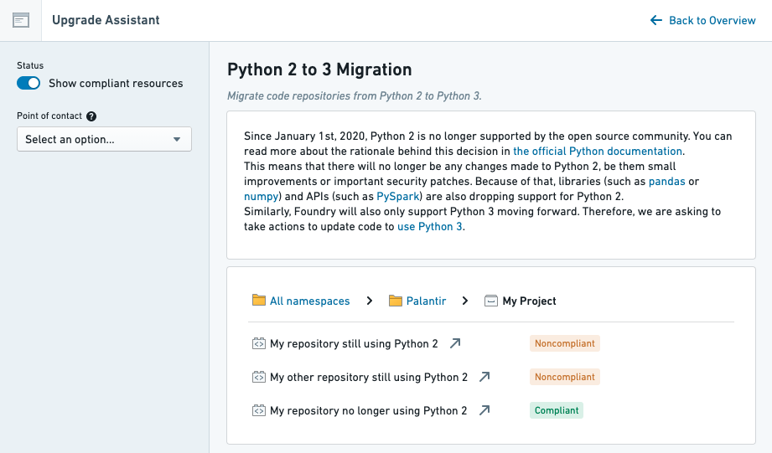Screen dimensions: 772x453
Task: Click repository icon for 'My other repository still using Python 2'
Action: tap(258, 377)
